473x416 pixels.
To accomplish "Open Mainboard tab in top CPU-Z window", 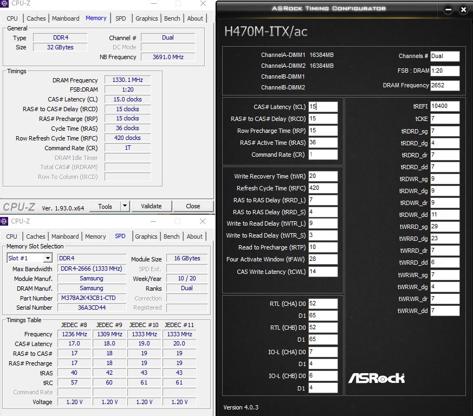I will click(66, 18).
